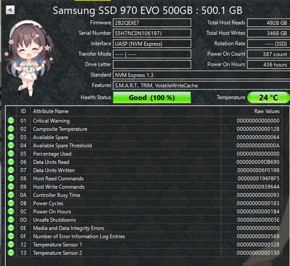Click raw value 000000000001B4
The image size is (290, 266).
258,212
